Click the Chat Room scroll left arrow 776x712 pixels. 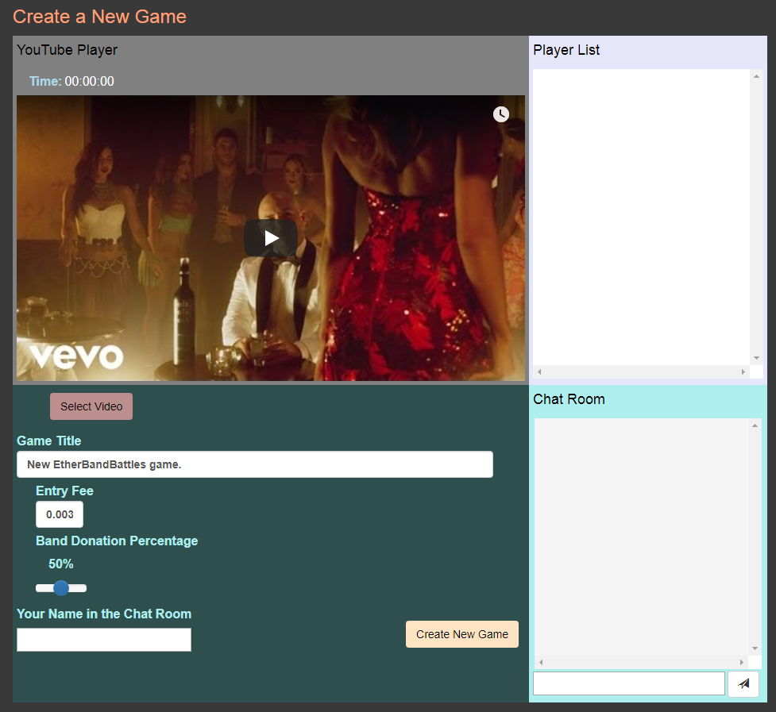[x=541, y=662]
